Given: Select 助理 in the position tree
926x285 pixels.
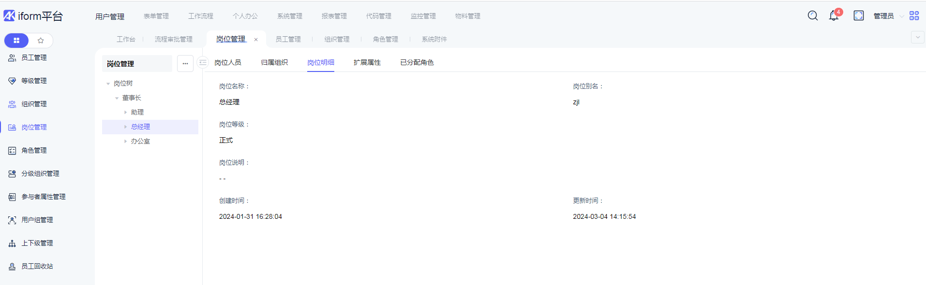Looking at the screenshot, I should [137, 112].
